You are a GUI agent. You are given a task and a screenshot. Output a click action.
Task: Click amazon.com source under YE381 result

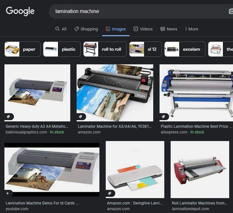[x=89, y=132]
